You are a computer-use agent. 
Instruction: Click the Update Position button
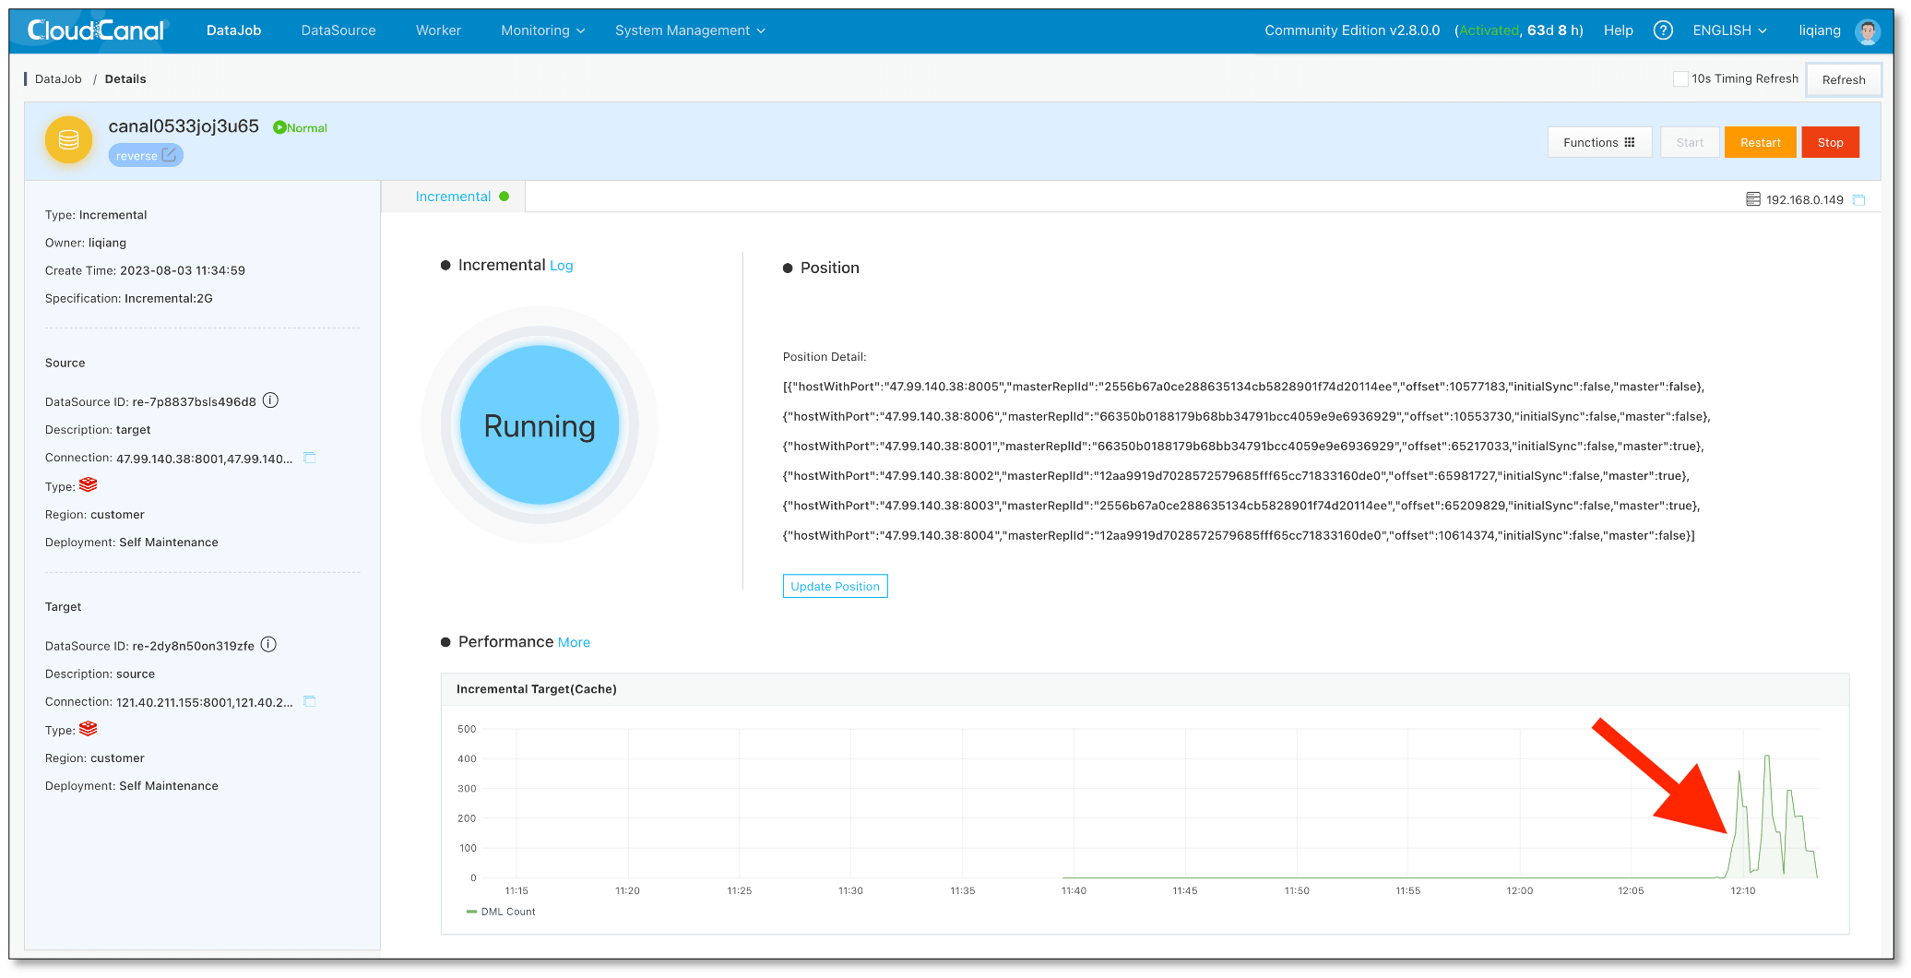(x=835, y=586)
